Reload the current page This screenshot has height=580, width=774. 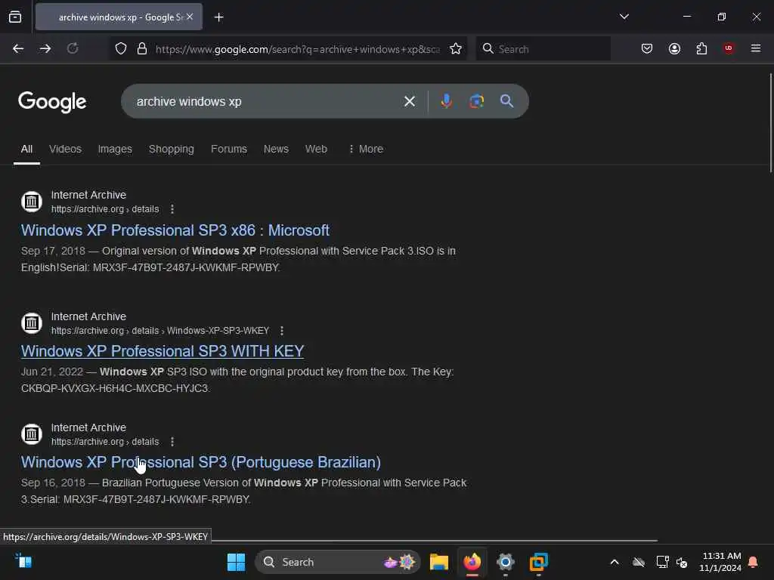pyautogui.click(x=73, y=48)
